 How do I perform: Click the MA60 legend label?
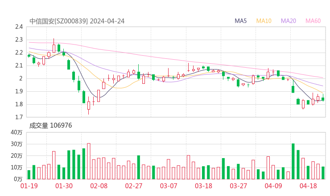pos(313,21)
